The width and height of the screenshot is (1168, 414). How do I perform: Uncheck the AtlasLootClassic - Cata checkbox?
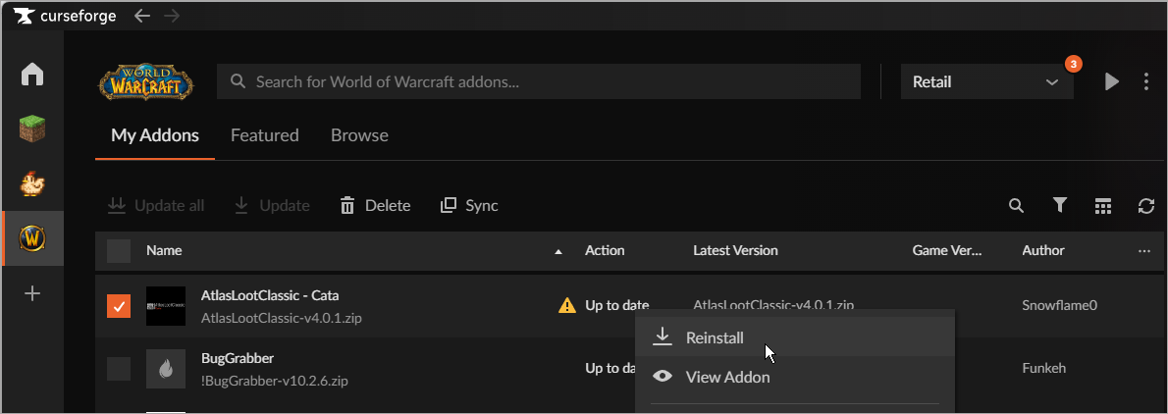[x=119, y=305]
